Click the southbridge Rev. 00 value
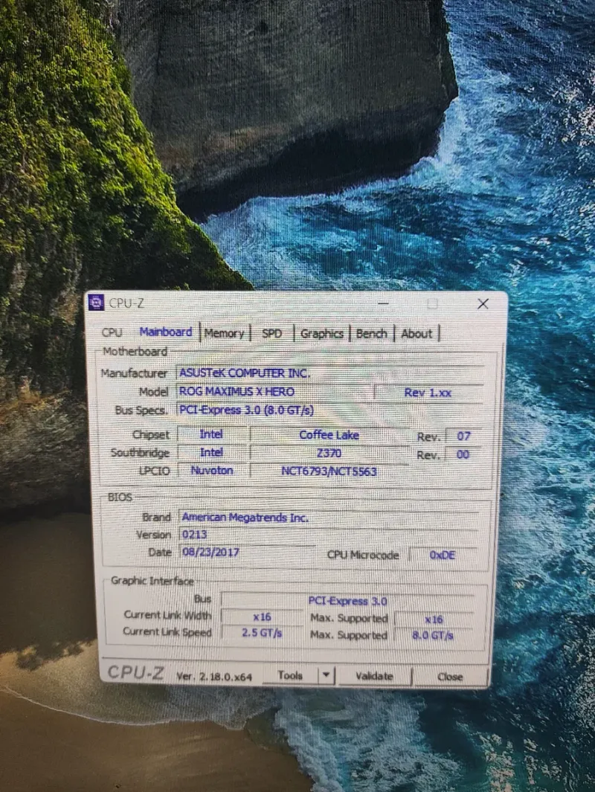Viewport: 595px width, 792px height. pos(463,454)
